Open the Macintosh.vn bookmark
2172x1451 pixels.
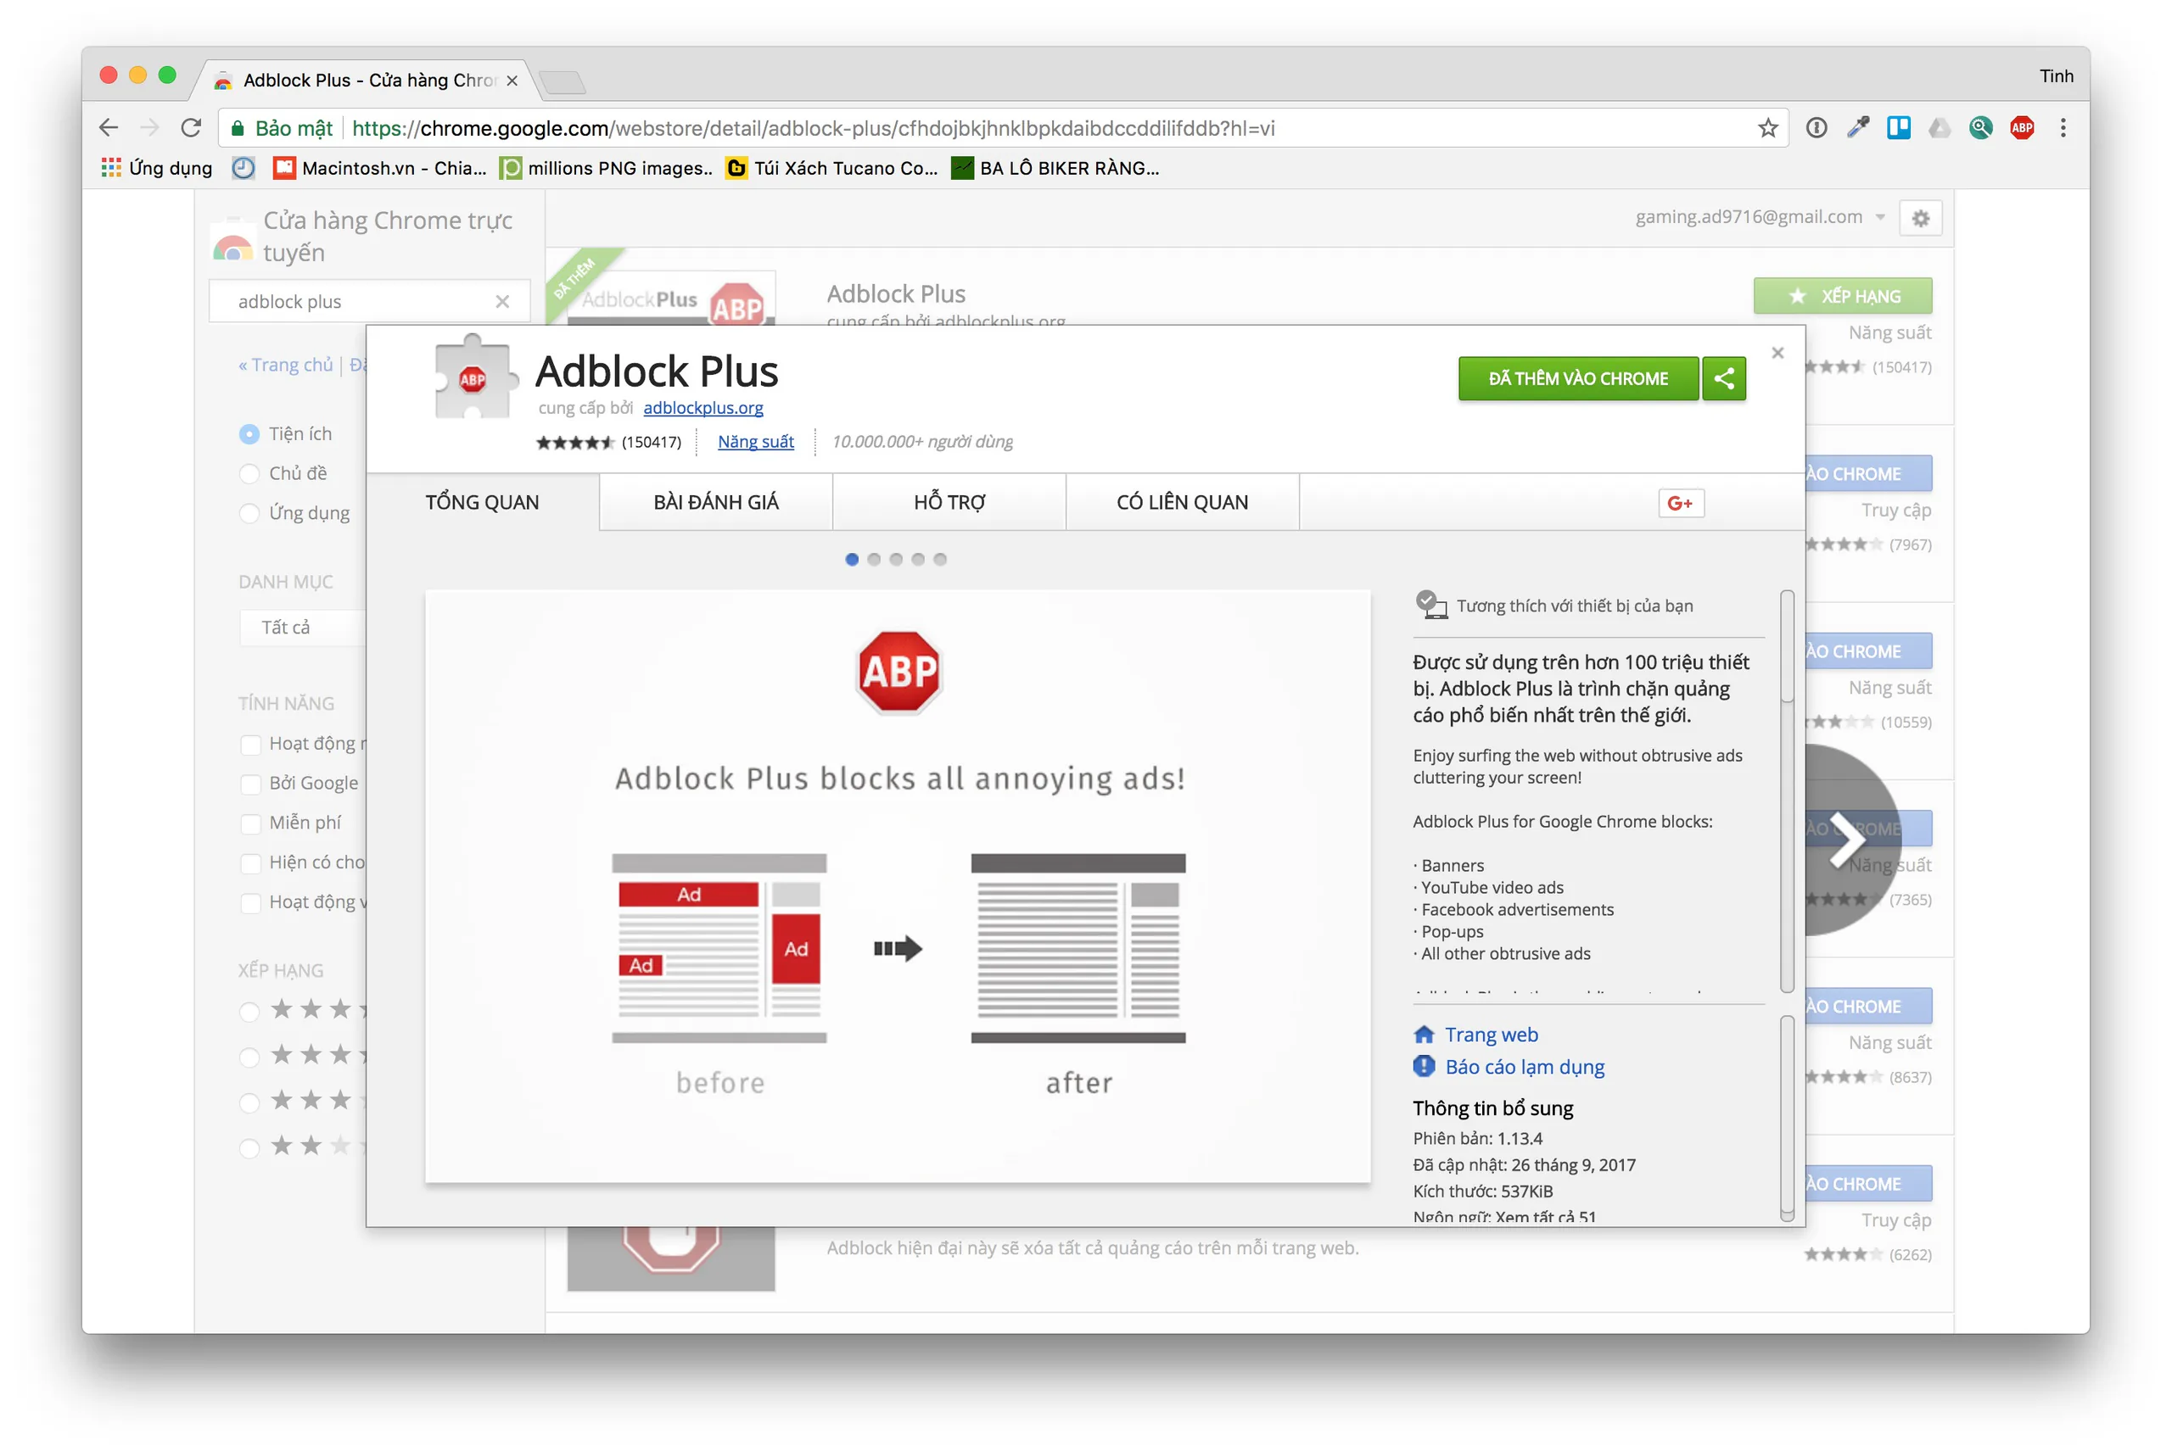click(x=379, y=168)
